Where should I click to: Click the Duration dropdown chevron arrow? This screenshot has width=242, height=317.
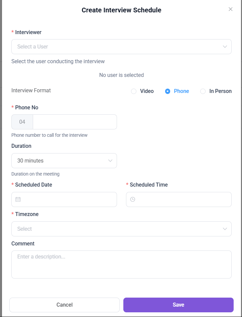[110, 161]
